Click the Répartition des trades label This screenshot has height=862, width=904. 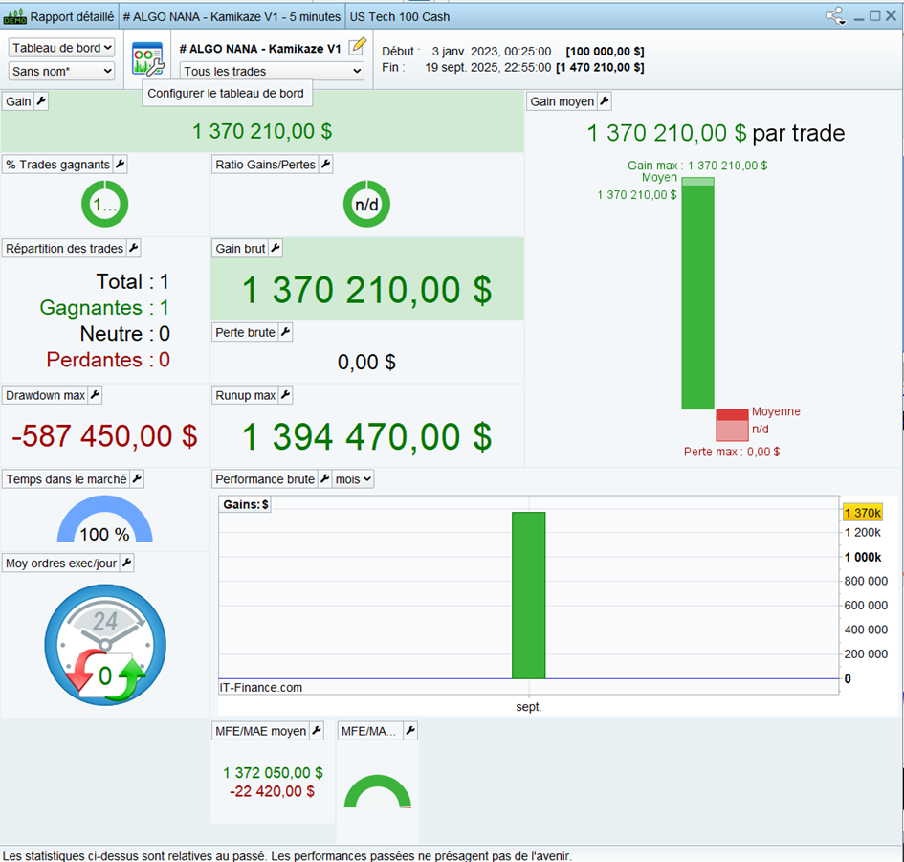64,248
